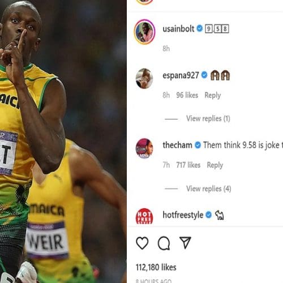
Task: Share post via paper plane icon
Action: tap(185, 243)
